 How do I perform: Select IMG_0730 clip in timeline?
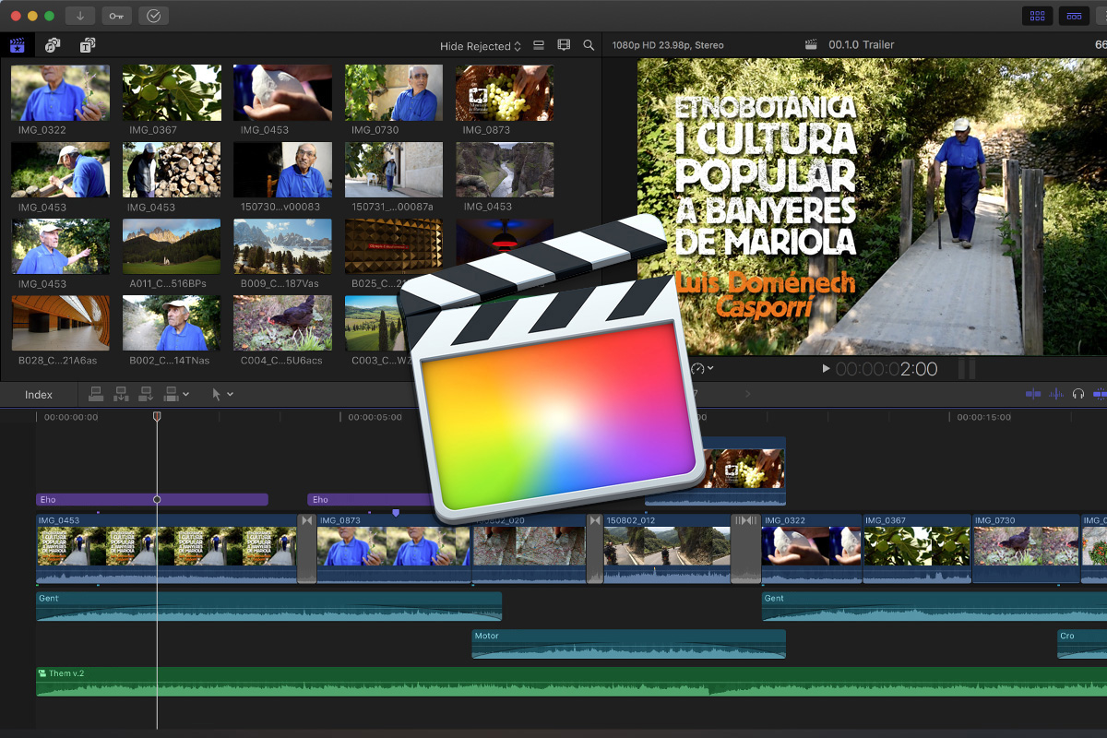[x=1026, y=549]
